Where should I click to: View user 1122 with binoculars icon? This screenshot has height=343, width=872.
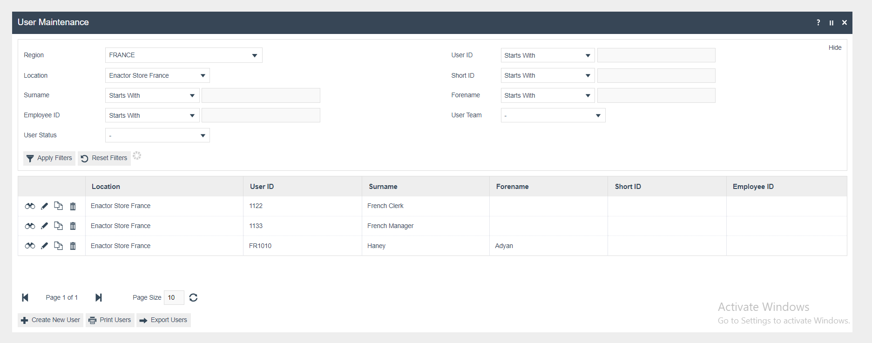click(x=30, y=206)
